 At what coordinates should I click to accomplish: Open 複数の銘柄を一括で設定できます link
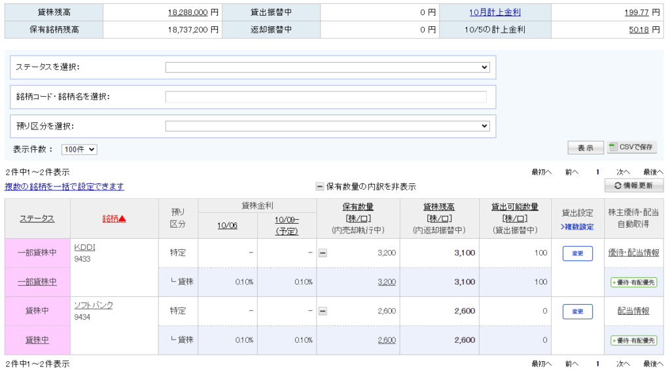[64, 186]
